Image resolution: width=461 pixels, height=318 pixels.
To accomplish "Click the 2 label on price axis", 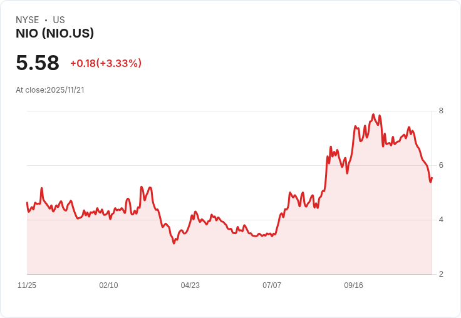I will click(441, 274).
